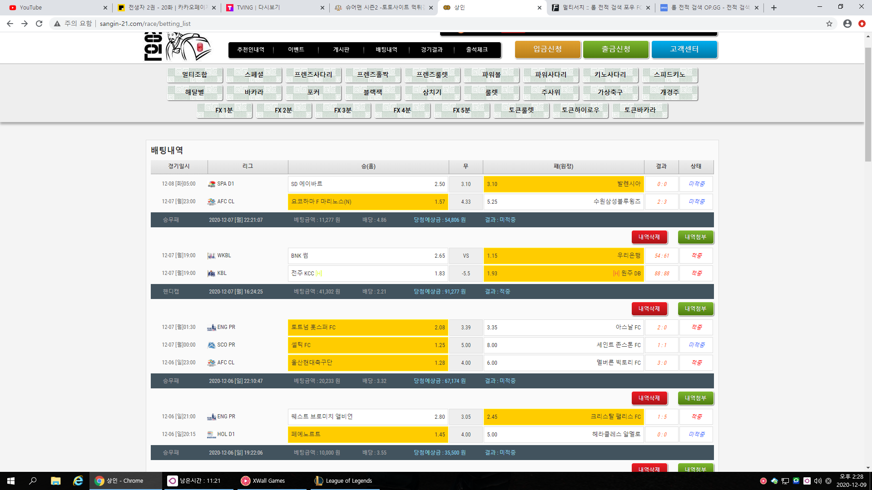Open the 출석체크 menu item

point(476,50)
